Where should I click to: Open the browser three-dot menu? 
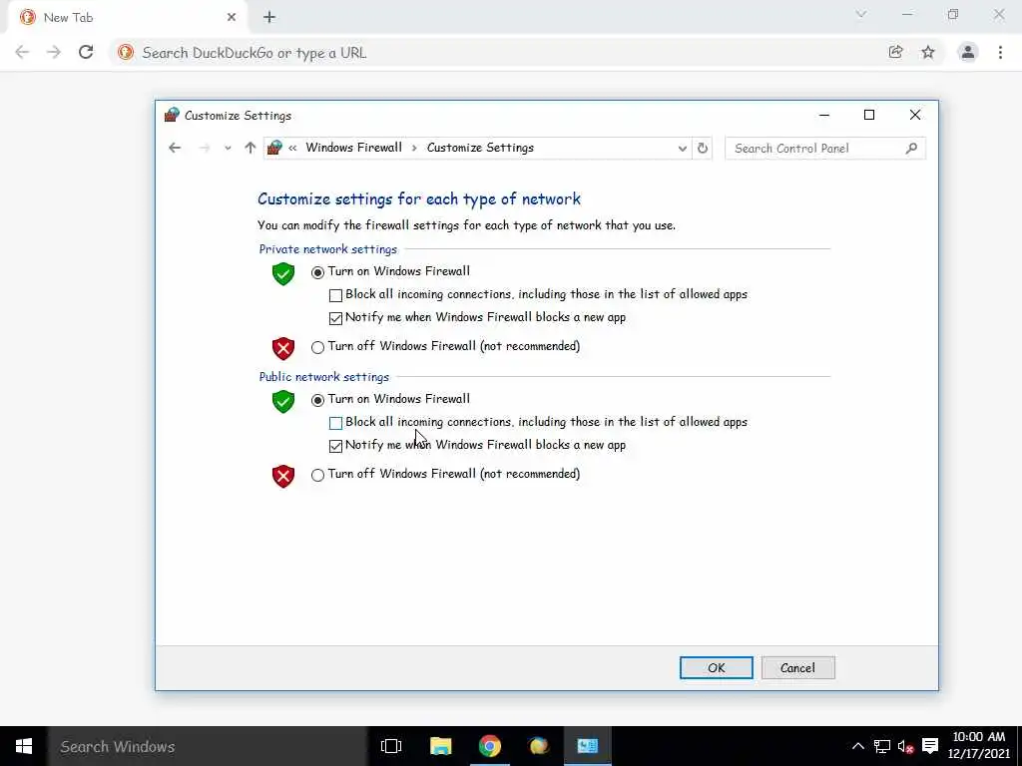tap(1000, 52)
